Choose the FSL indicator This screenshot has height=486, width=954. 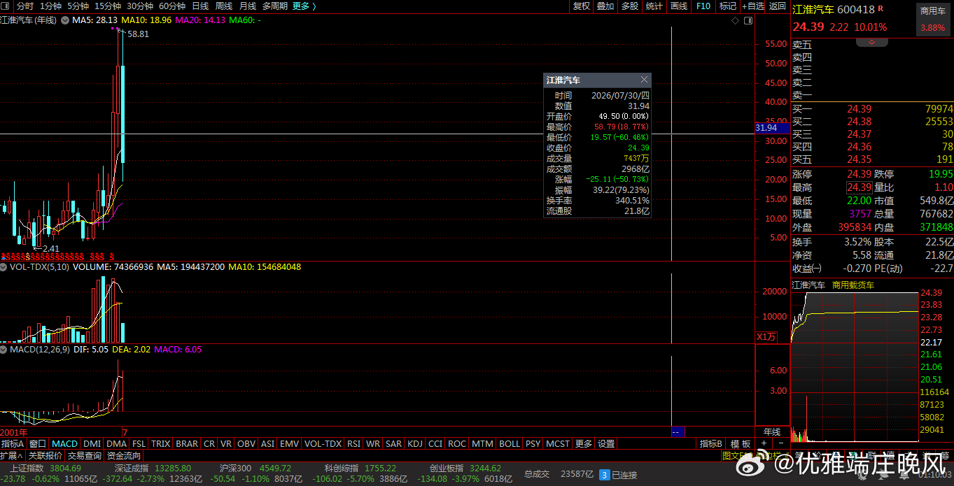click(139, 443)
